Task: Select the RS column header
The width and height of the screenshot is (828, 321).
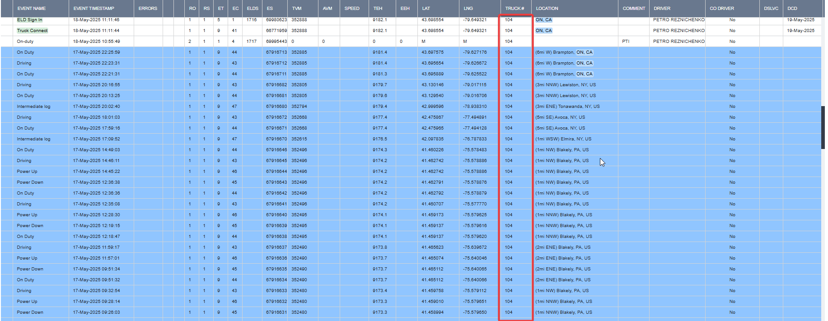Action: pos(206,9)
